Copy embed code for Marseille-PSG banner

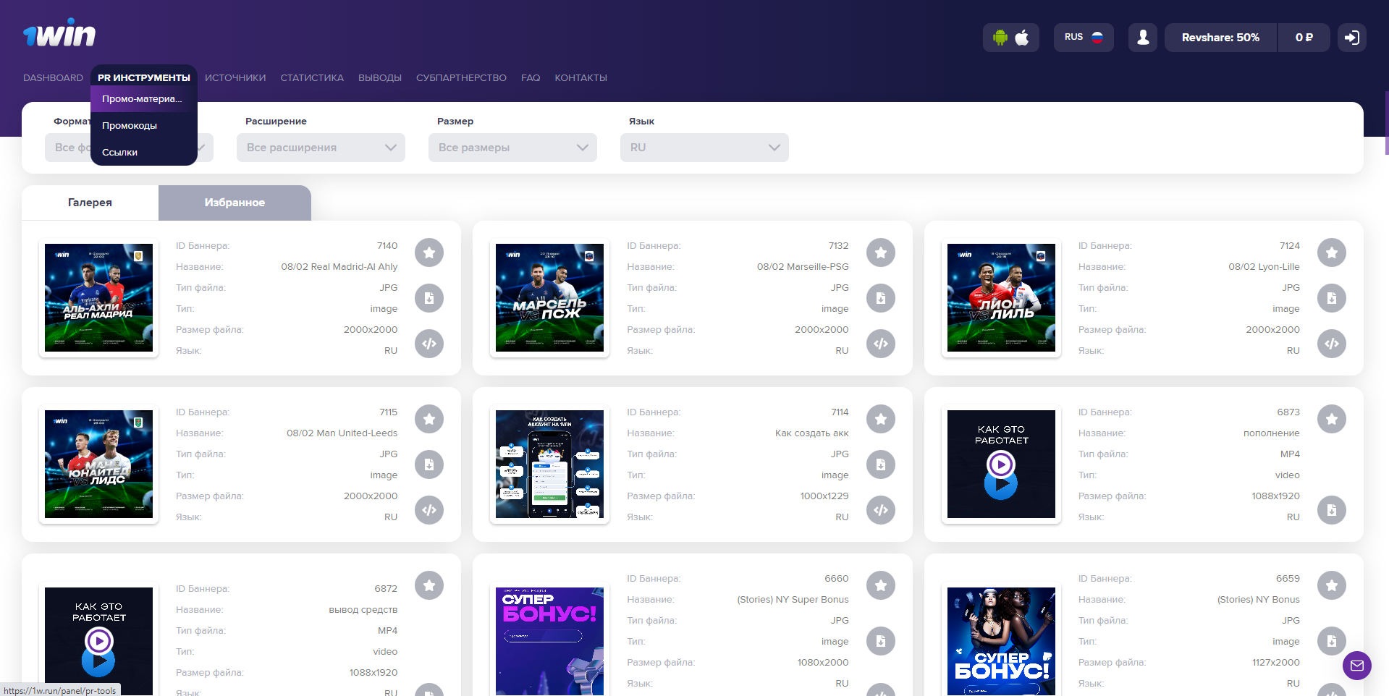coord(881,344)
